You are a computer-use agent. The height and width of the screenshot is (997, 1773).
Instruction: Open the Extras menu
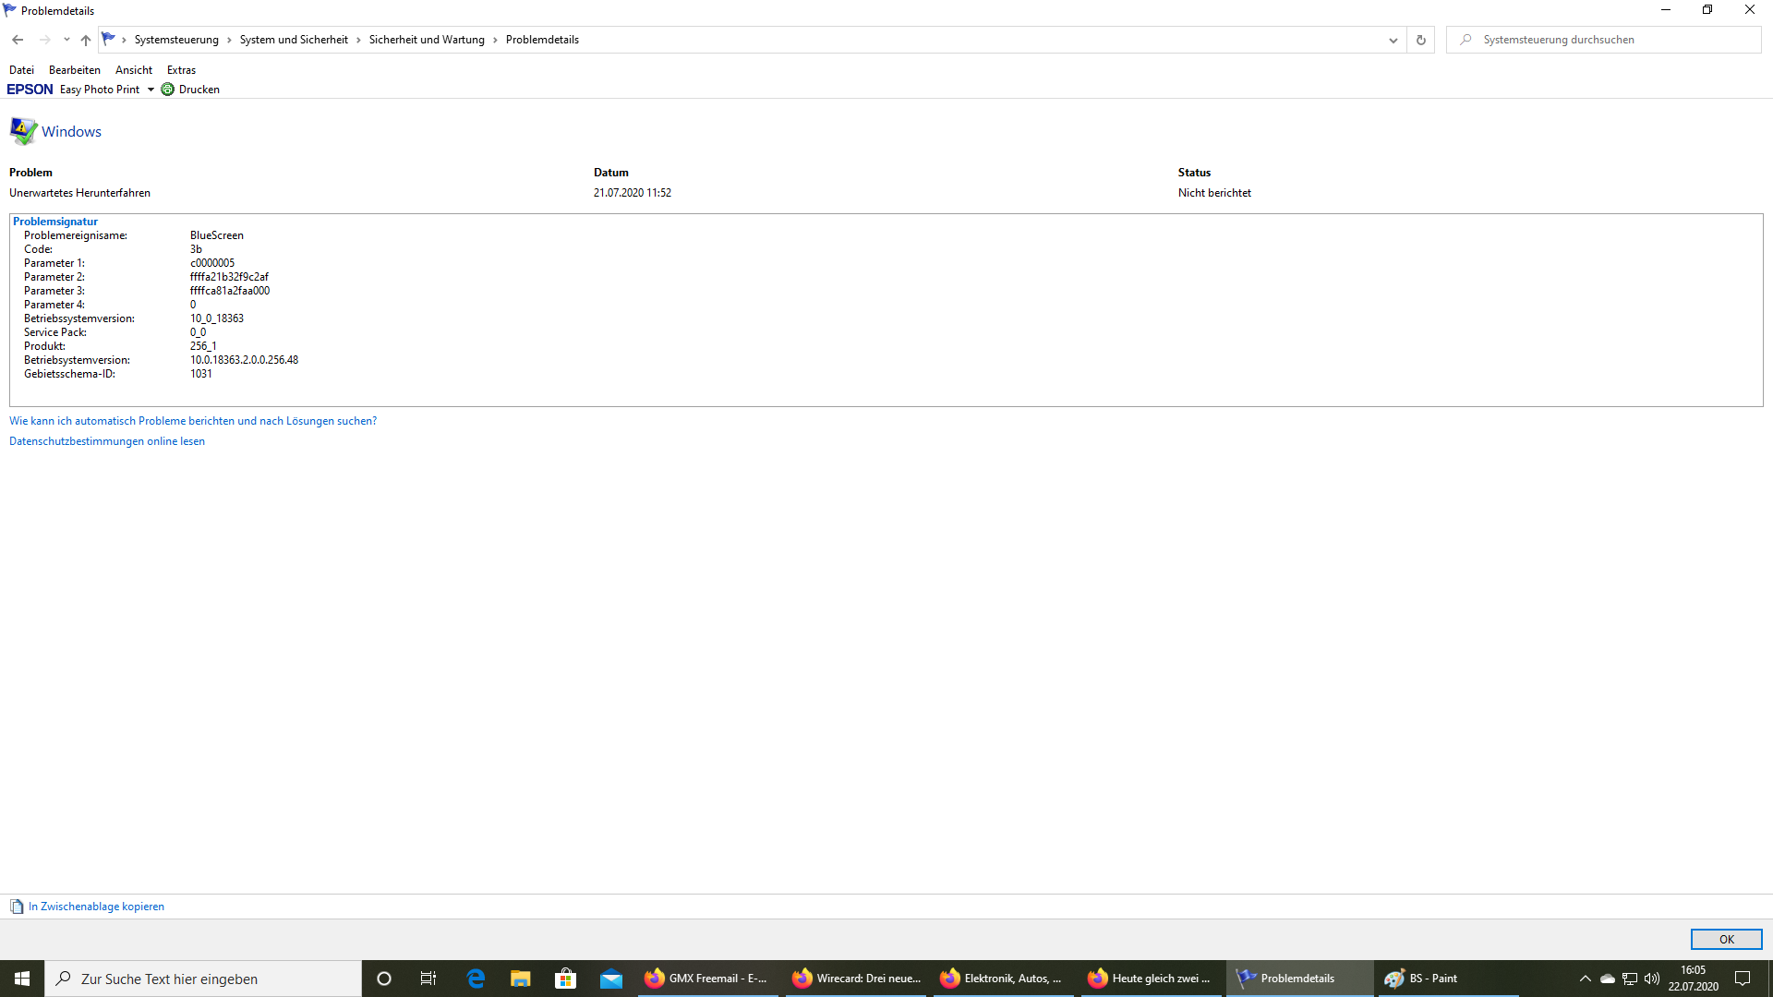[181, 70]
